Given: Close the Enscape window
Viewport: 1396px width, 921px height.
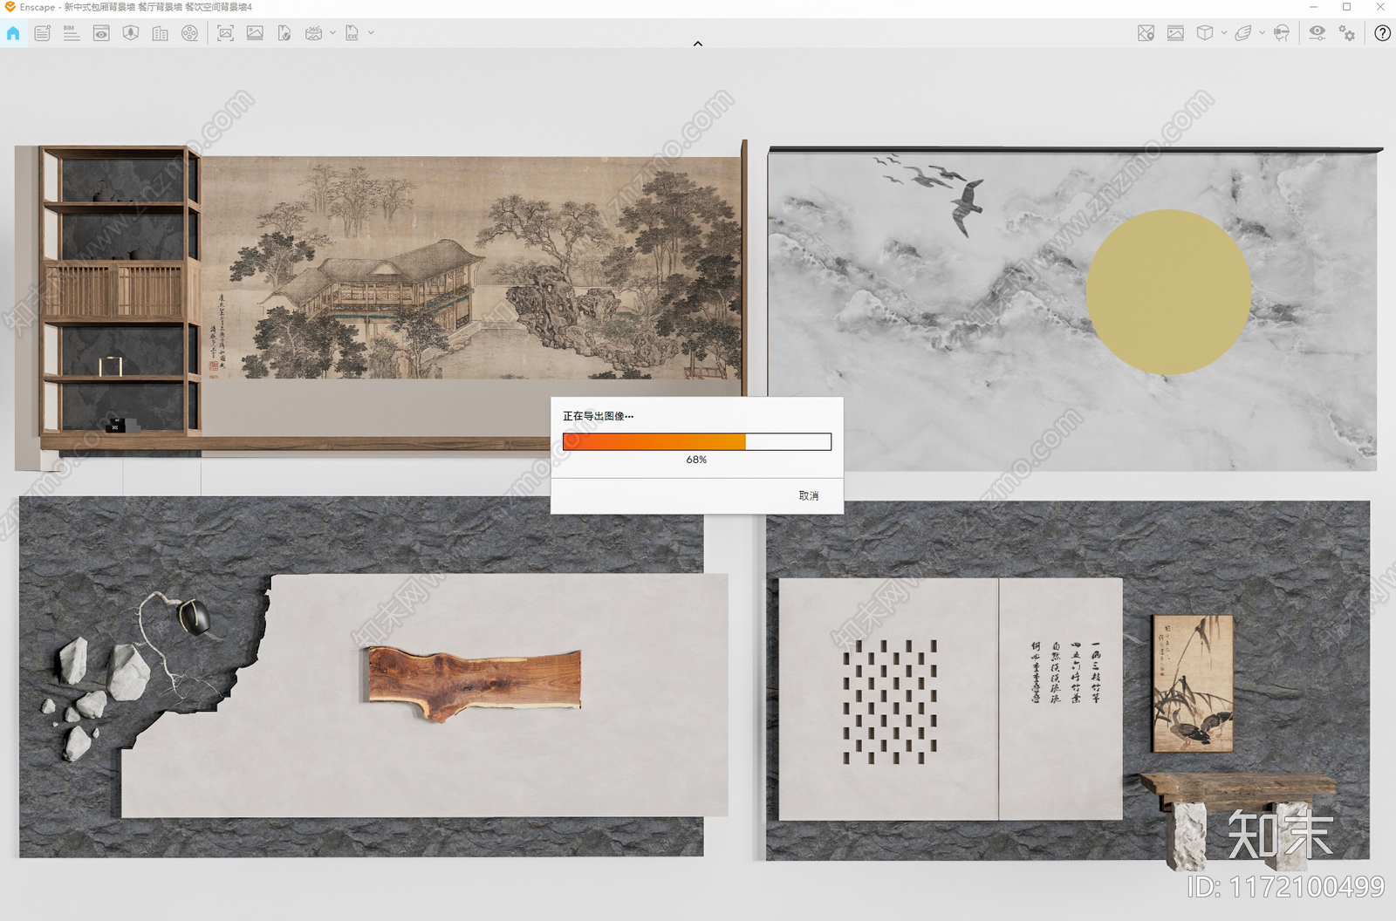Looking at the screenshot, I should tap(1380, 7).
